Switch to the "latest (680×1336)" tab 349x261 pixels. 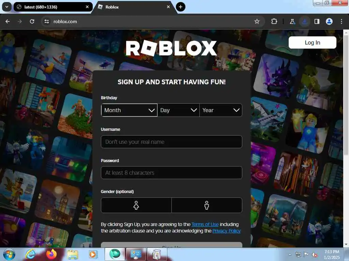pos(53,7)
